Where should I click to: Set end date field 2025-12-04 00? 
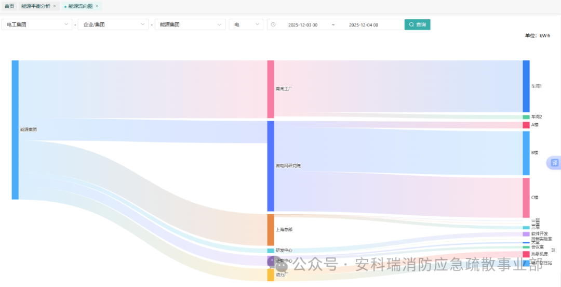tap(364, 25)
